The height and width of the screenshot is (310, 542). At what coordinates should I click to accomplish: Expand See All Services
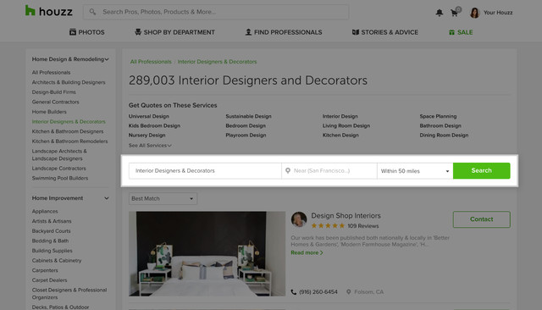coord(150,146)
